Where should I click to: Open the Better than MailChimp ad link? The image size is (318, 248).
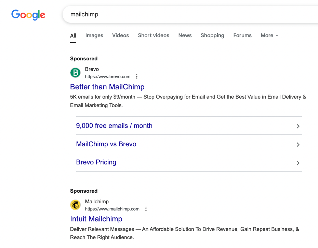tap(107, 87)
